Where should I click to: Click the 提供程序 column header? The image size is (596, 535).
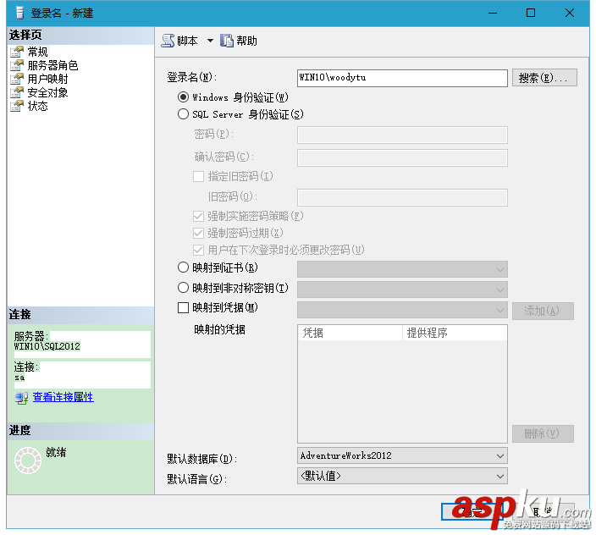coord(455,333)
